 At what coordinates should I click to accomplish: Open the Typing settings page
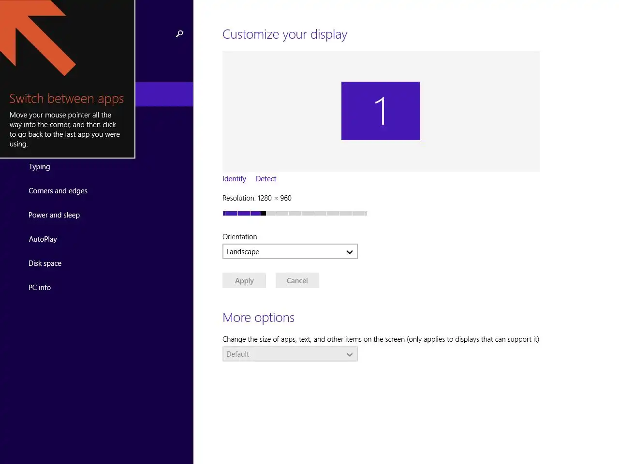coord(39,167)
